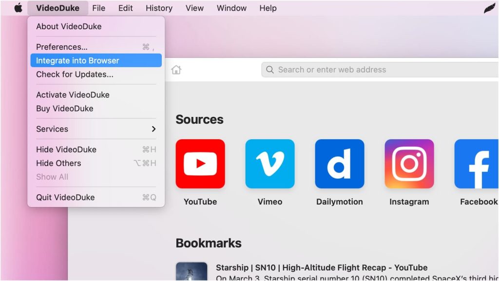Choose Check for Updates

75,75
